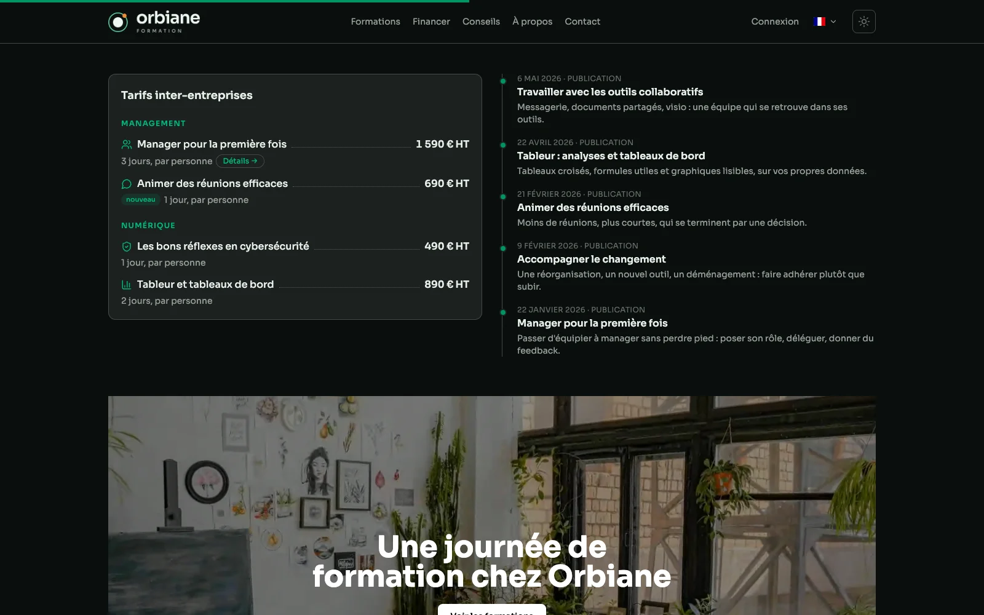Open the Contact page link

[582, 22]
